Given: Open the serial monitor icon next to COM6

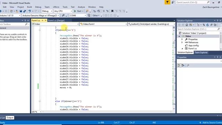Looking at the screenshot, I should (89, 15).
